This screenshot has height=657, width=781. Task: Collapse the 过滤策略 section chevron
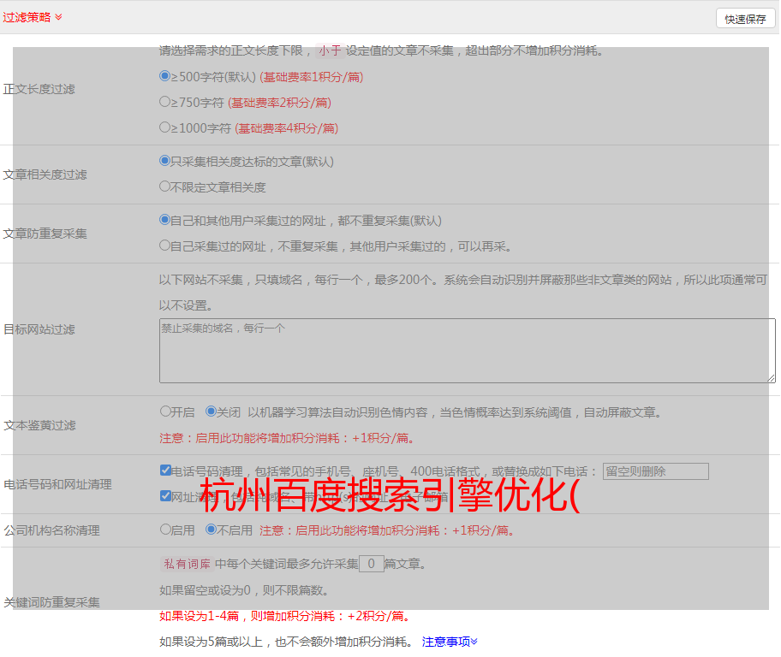[58, 17]
